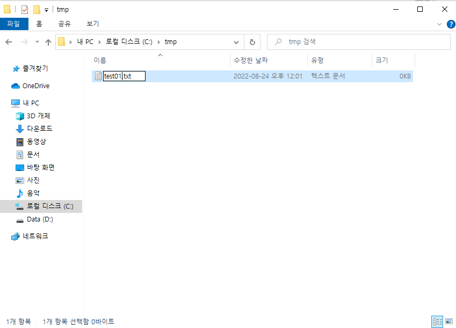The width and height of the screenshot is (456, 328).
Task: Click the Data (D:) drive icon
Action: 20,220
